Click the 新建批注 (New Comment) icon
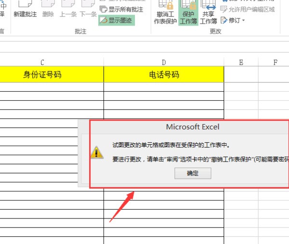Screen dimensions: 289x244 [x=25, y=10]
